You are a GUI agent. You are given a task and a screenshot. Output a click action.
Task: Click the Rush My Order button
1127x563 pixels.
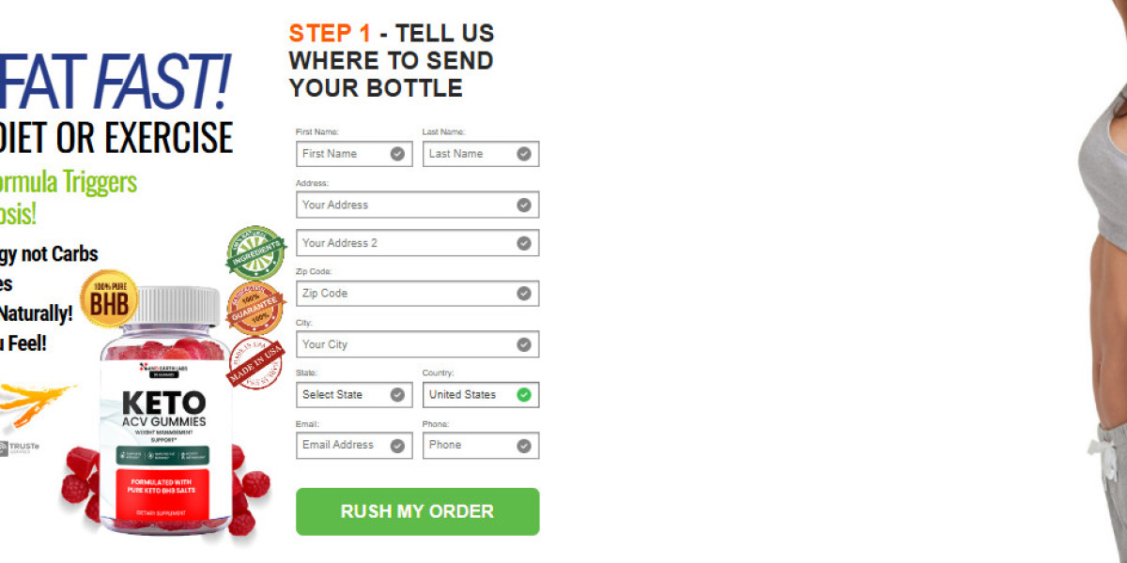(x=418, y=511)
